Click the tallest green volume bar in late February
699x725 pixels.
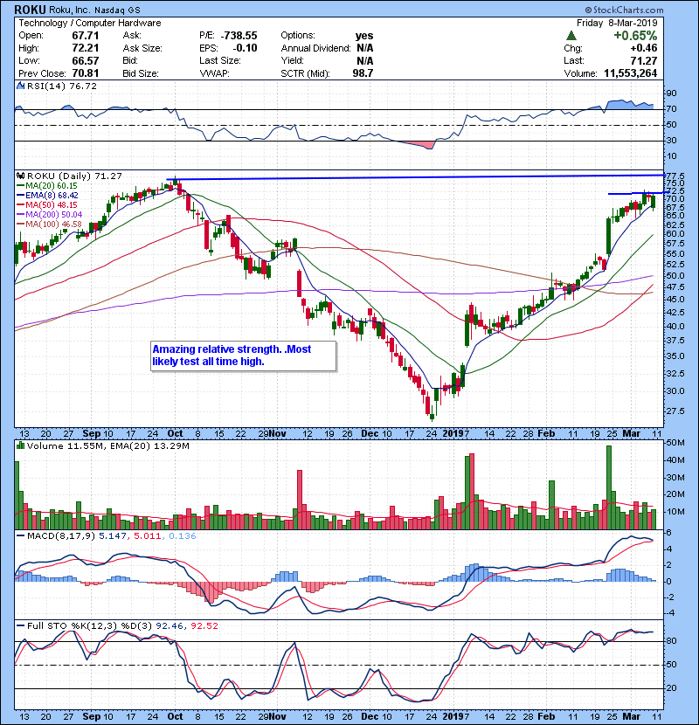tap(609, 487)
